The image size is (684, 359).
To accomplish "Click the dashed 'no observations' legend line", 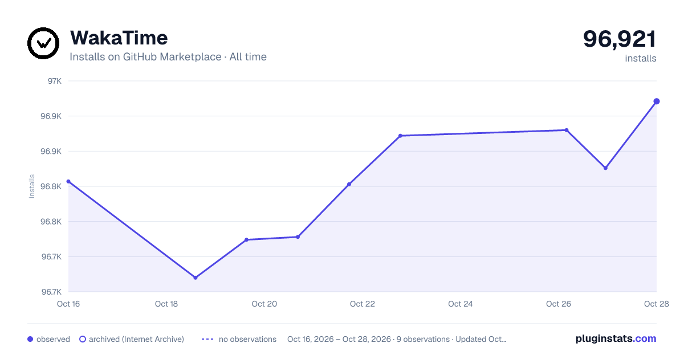I will coord(207,339).
